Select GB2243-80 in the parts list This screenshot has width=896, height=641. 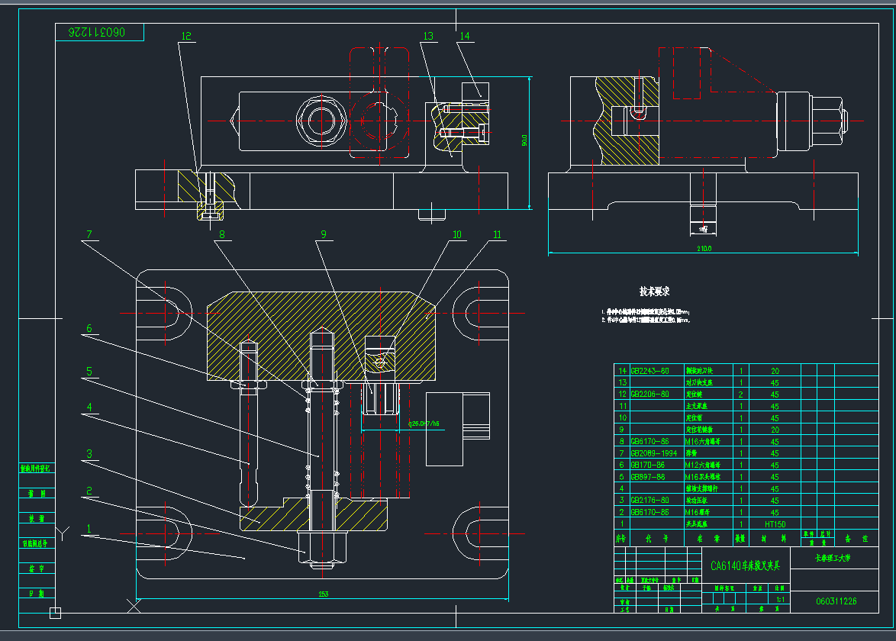649,371
